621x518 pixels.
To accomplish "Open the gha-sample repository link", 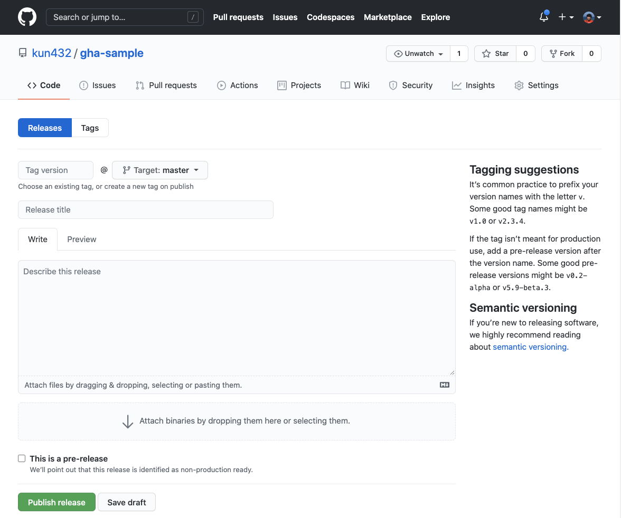I will click(112, 53).
